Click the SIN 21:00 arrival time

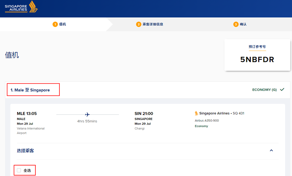(x=144, y=114)
